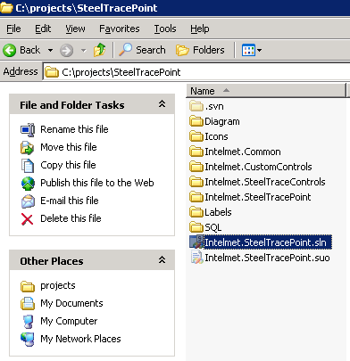Click the red Delete X icon
Screen dimensions: 350x361
[x=27, y=219]
